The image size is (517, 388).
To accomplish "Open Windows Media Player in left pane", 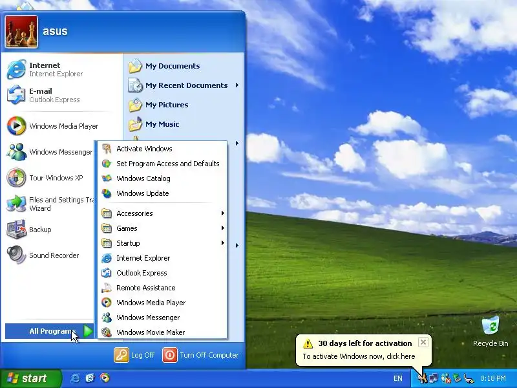I will pos(61,126).
